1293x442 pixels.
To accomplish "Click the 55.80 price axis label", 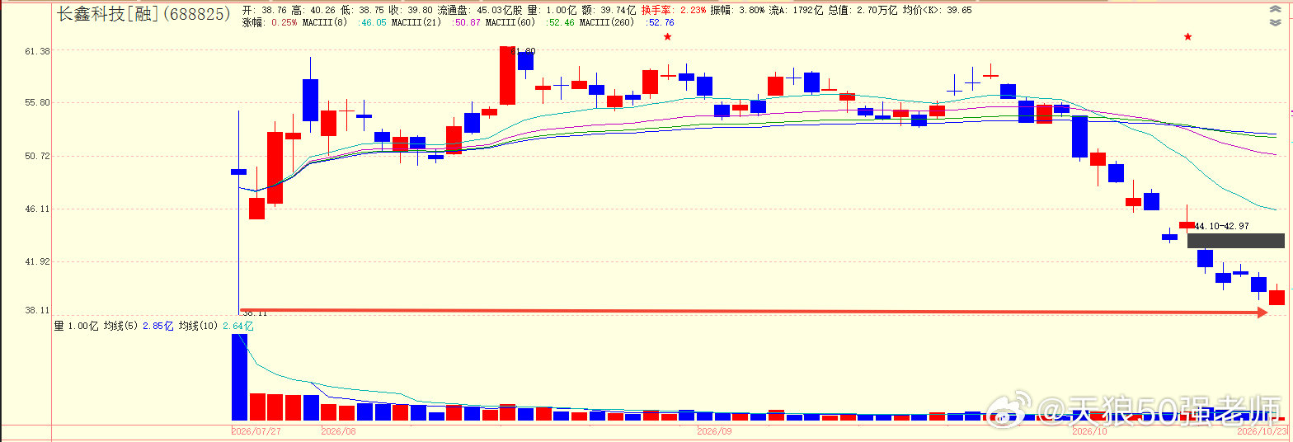I will pos(39,103).
